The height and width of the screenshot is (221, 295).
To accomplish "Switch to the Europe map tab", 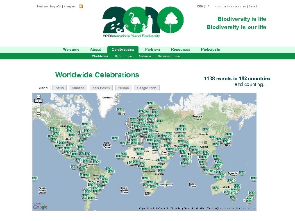I will [x=123, y=88].
